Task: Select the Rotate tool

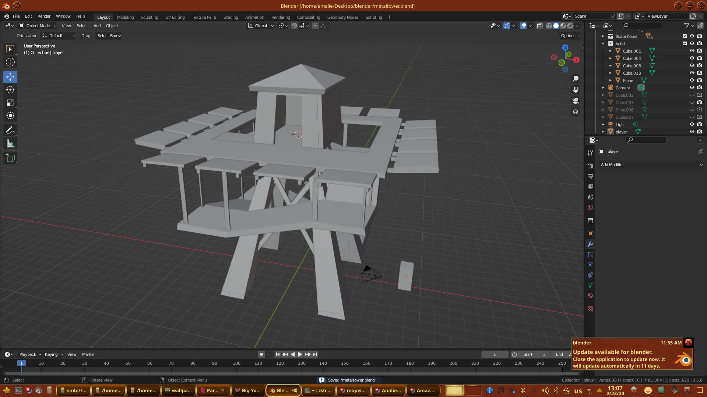Action: click(10, 90)
